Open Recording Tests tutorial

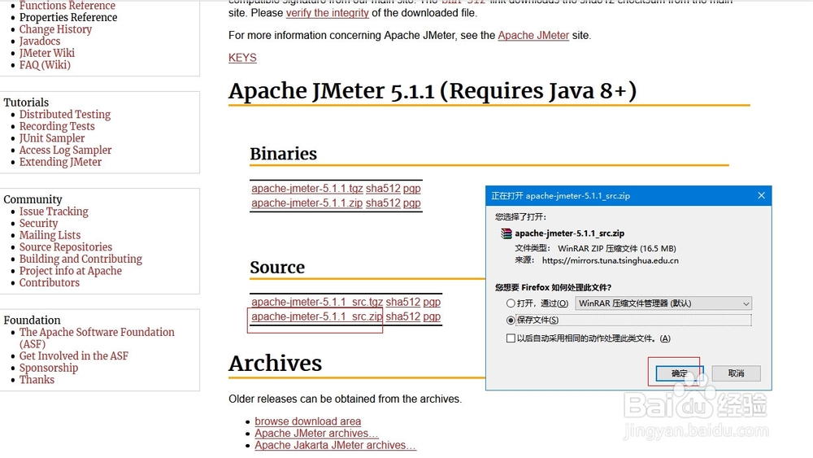[57, 126]
